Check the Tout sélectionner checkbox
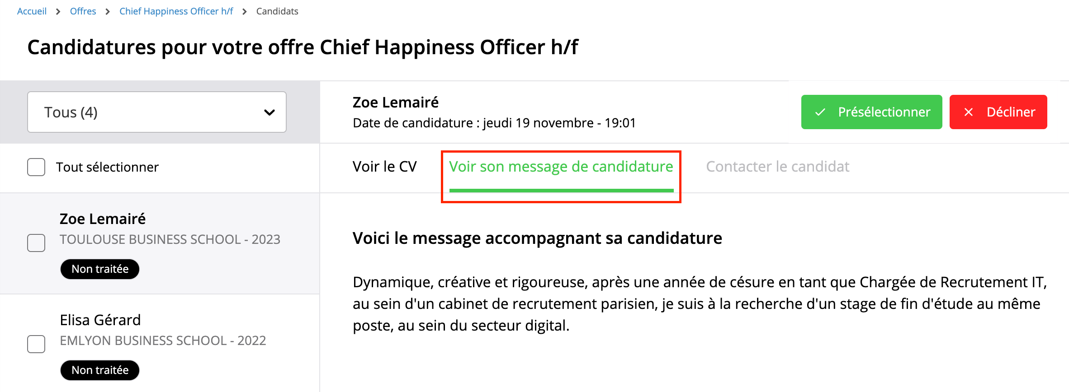 (36, 167)
